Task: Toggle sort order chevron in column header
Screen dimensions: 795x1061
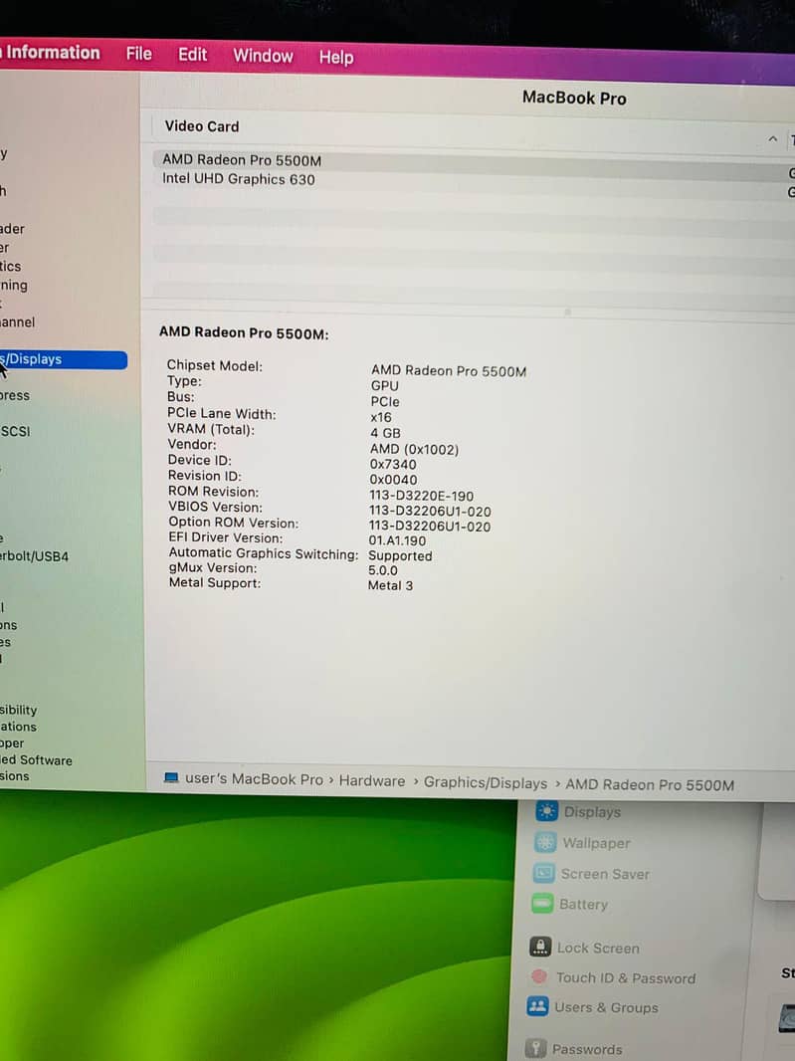Action: (x=772, y=138)
